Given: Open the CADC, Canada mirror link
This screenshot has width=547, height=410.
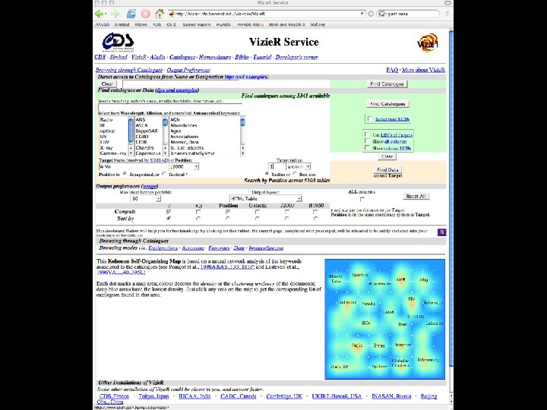Looking at the screenshot, I should tap(239, 396).
